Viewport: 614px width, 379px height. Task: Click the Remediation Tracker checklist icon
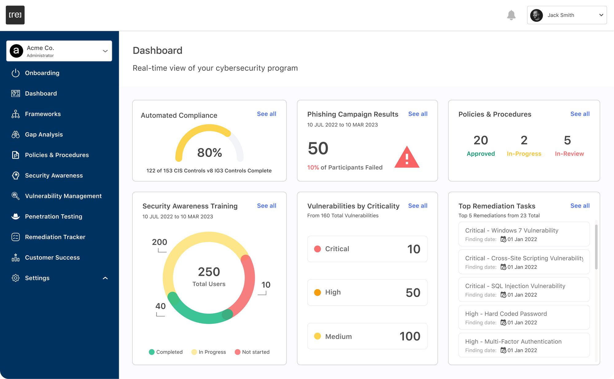tap(15, 237)
